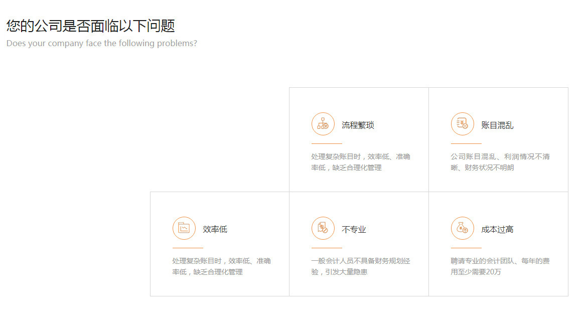The width and height of the screenshot is (587, 323).
Task: Open the 效率低 card title
Action: pos(215,230)
